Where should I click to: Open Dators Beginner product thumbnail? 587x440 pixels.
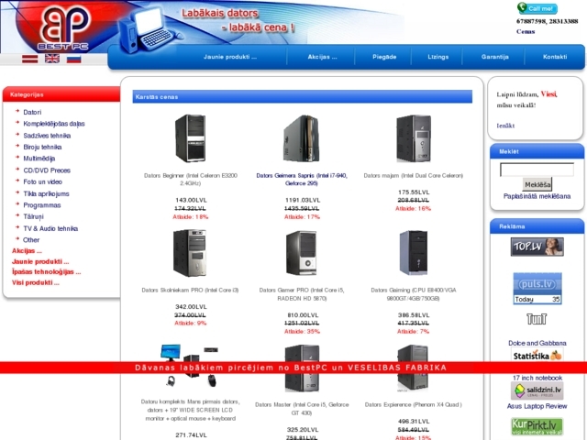pyautogui.click(x=190, y=137)
